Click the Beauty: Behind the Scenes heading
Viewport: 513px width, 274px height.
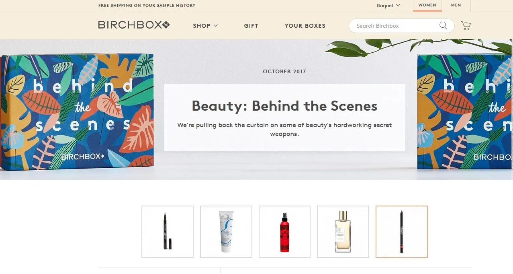pyautogui.click(x=284, y=106)
